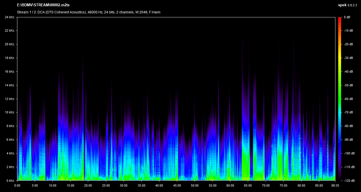Click the 24 kHz frequency axis label
The height and width of the screenshot is (192, 361).
(9, 17)
